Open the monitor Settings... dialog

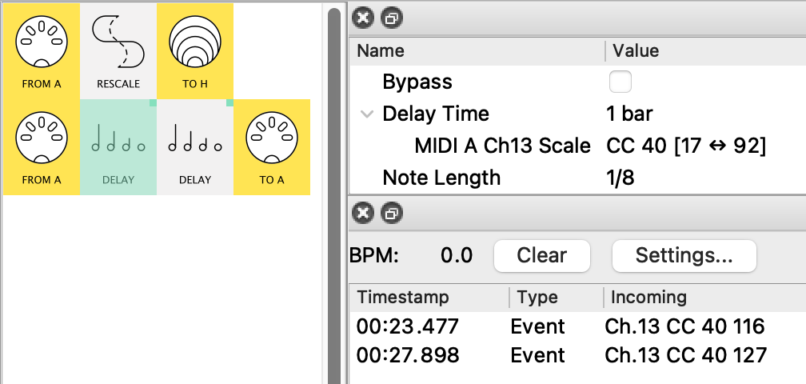pyautogui.click(x=684, y=256)
